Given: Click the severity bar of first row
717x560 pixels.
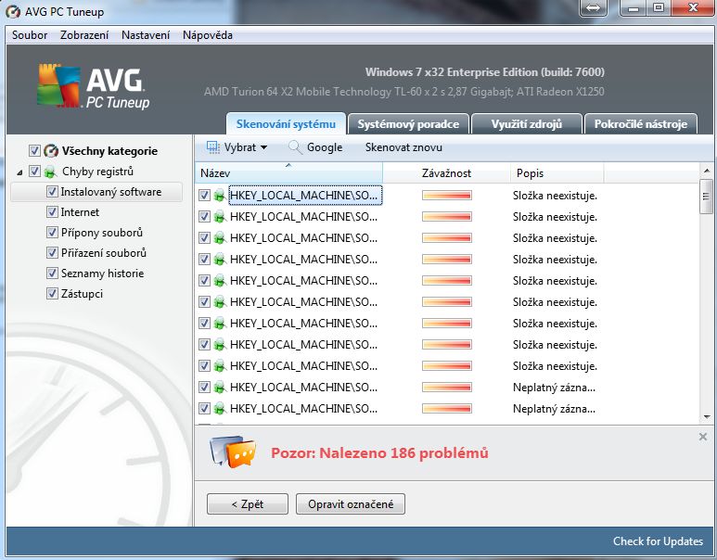Looking at the screenshot, I should (447, 196).
